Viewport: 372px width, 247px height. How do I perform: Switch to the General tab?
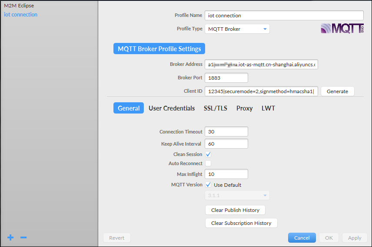pos(129,108)
